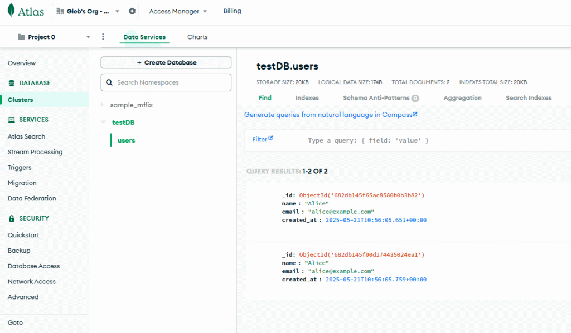Open Clusters in the sidebar
This screenshot has width=571, height=333.
[45, 100]
